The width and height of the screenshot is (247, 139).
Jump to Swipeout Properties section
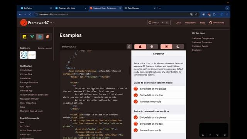click(x=202, y=42)
